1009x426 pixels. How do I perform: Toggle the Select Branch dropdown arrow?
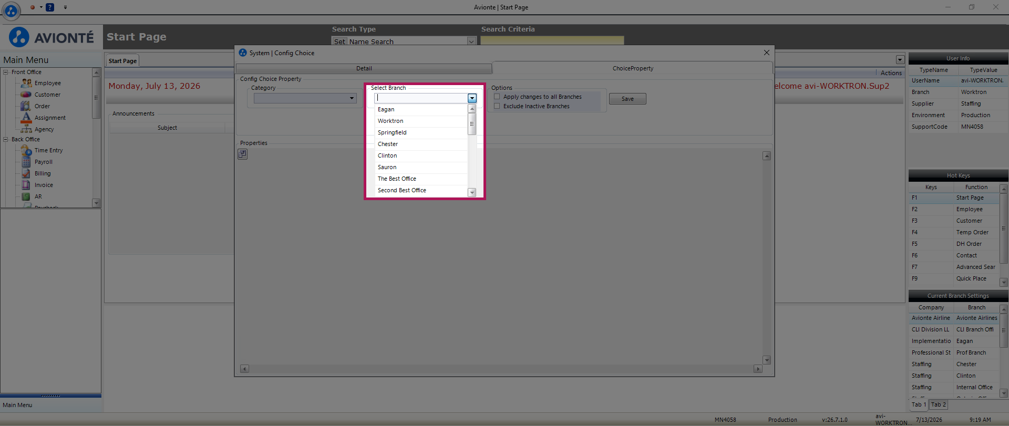click(472, 98)
